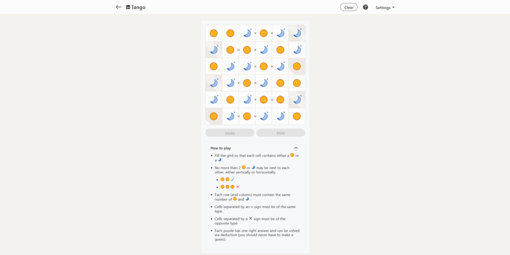This screenshot has width=510, height=255.
Task: Click the sun in the bottom-left grid cell
Action: click(x=214, y=117)
